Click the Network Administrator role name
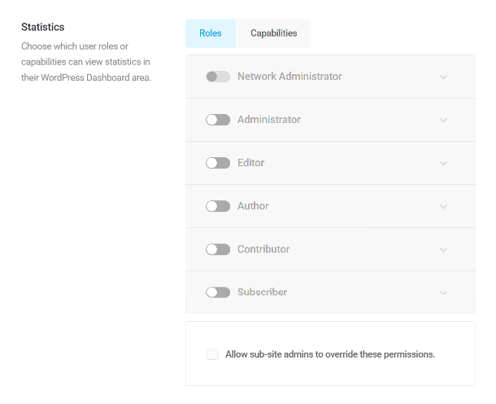Image resolution: width=496 pixels, height=404 pixels. 289,77
